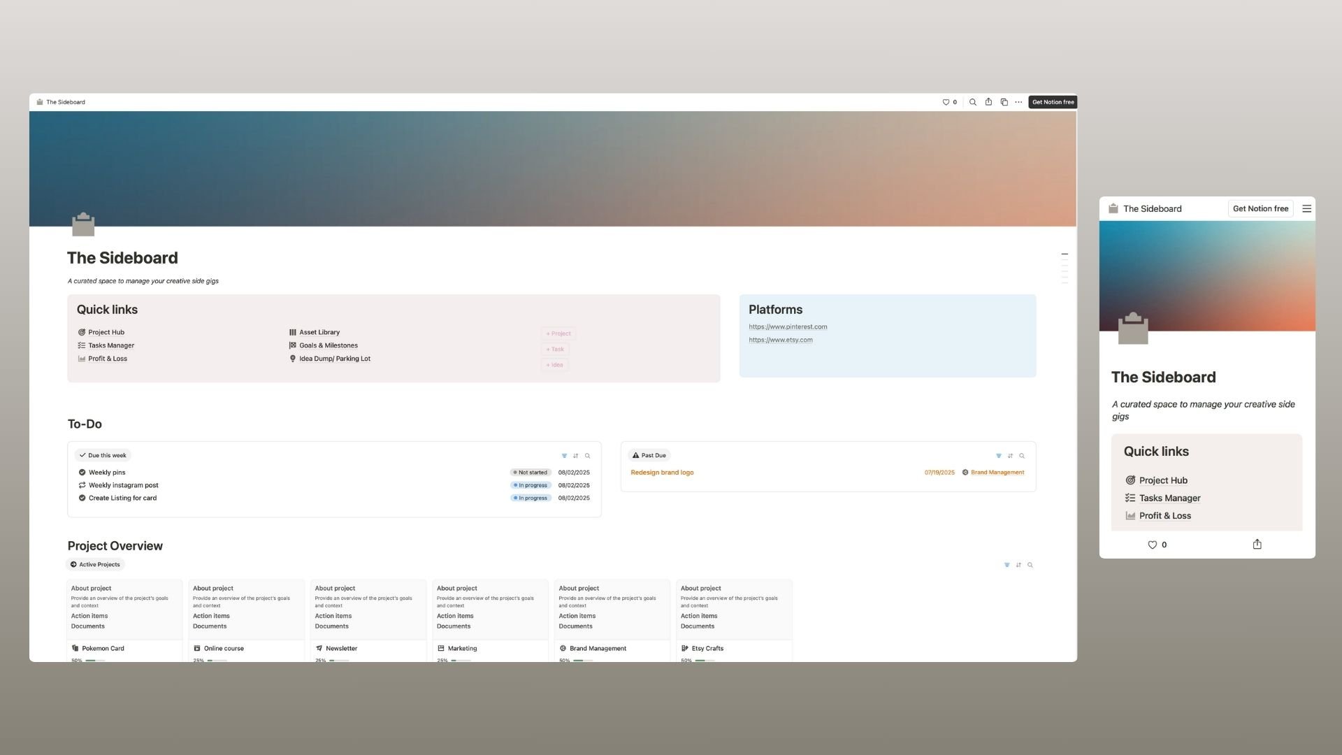Search within Project Overview database
The height and width of the screenshot is (755, 1342).
1030,565
